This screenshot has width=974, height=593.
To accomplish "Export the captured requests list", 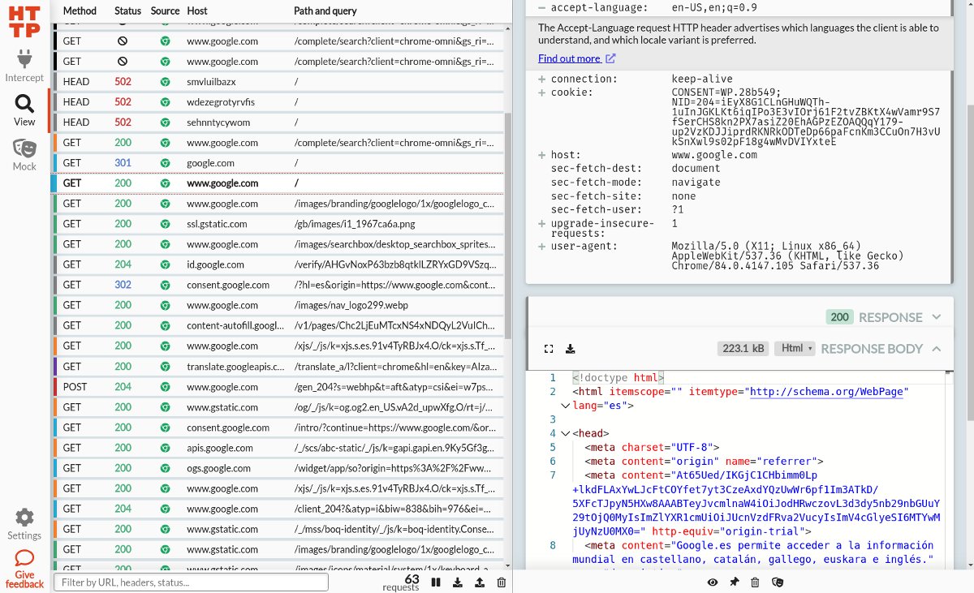I will [x=458, y=582].
